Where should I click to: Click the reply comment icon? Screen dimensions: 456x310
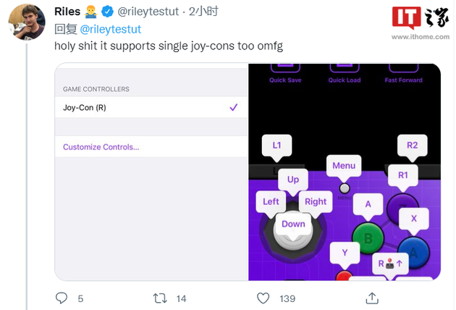click(x=62, y=298)
